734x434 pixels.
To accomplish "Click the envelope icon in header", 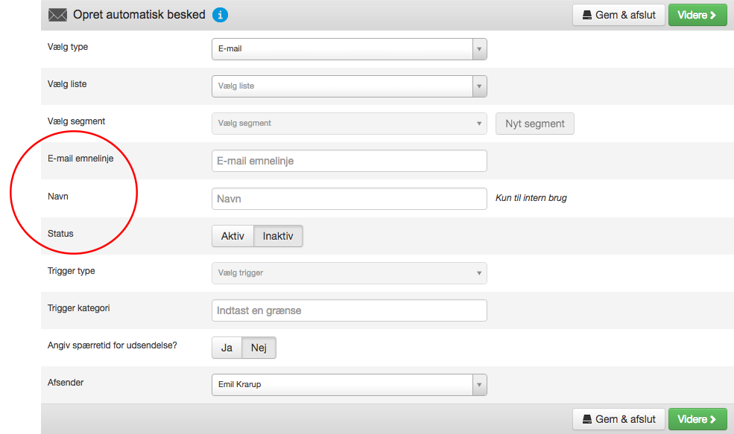I will pyautogui.click(x=57, y=15).
